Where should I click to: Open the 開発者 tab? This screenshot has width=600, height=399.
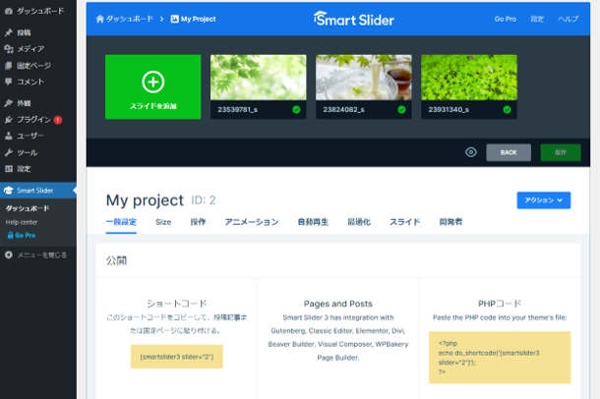[450, 222]
